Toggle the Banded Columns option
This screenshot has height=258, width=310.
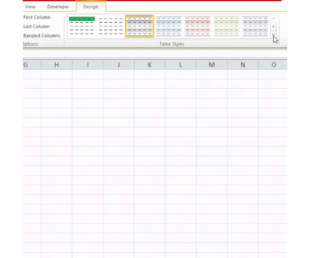41,36
